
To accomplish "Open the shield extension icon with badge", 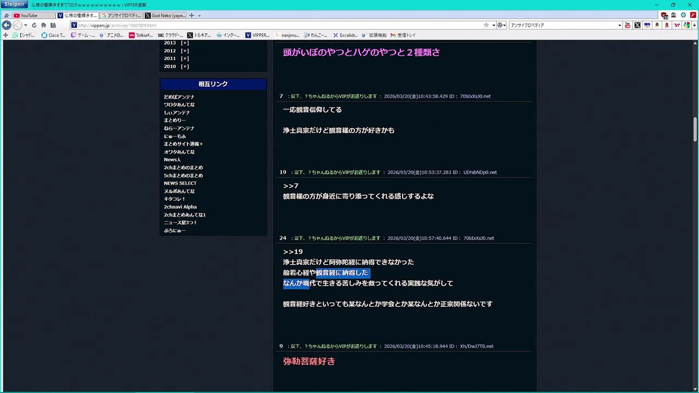I will (665, 15).
